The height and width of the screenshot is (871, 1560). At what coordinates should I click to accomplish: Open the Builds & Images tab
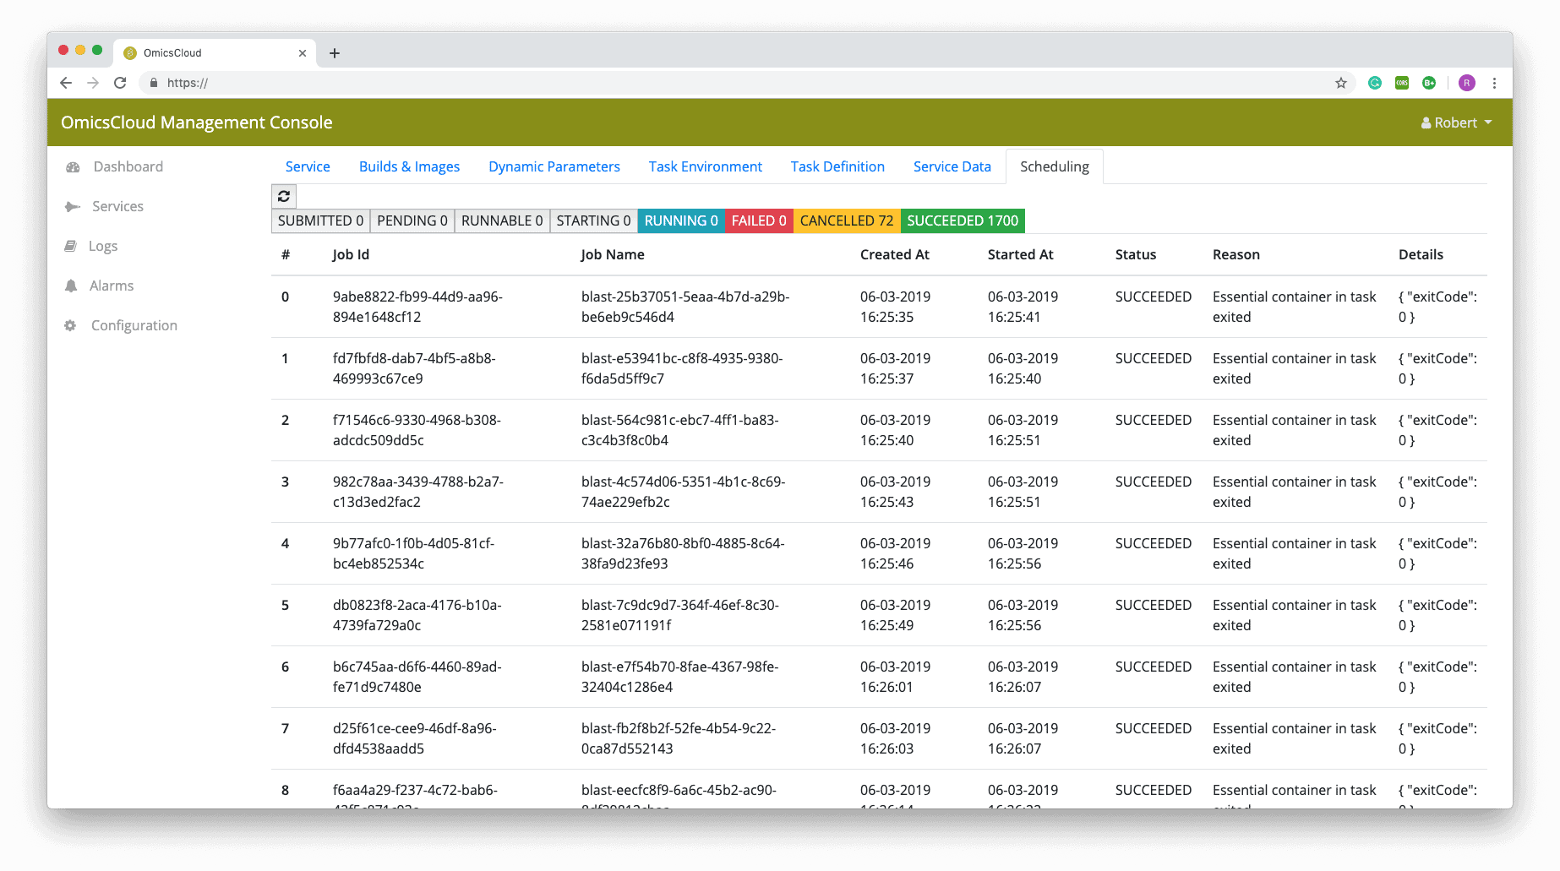click(x=410, y=167)
